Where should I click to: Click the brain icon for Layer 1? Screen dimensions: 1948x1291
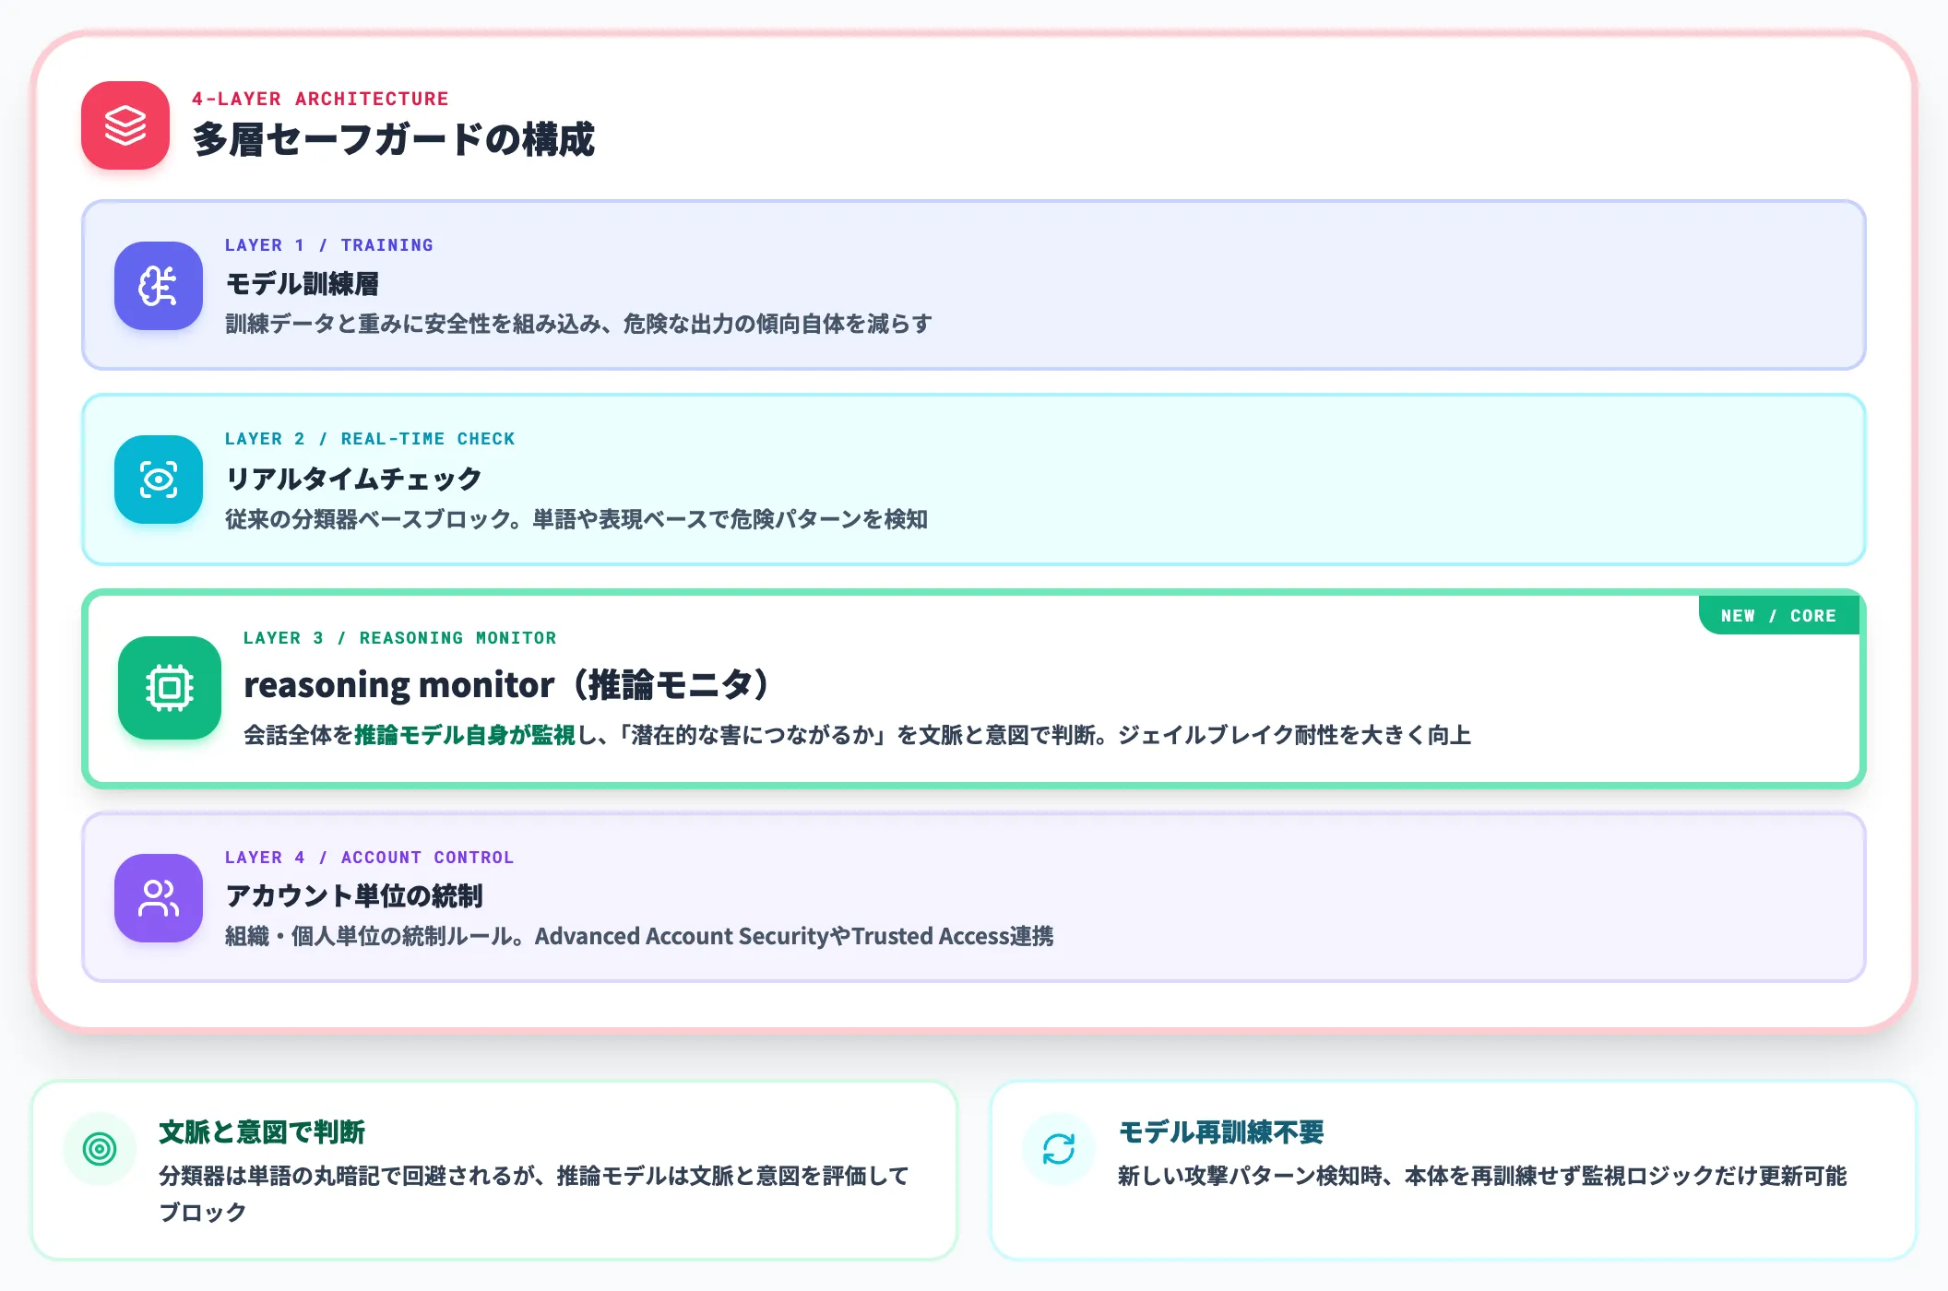tap(159, 286)
